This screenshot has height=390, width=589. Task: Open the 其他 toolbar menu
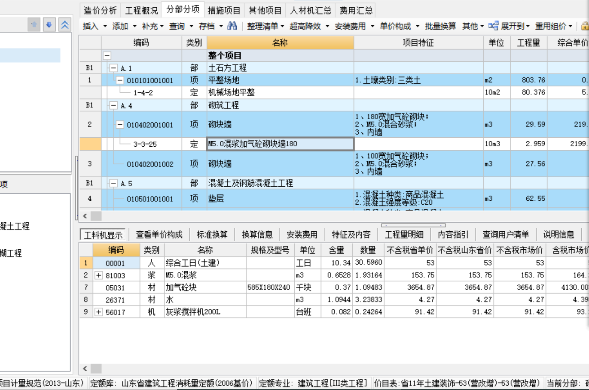click(473, 26)
